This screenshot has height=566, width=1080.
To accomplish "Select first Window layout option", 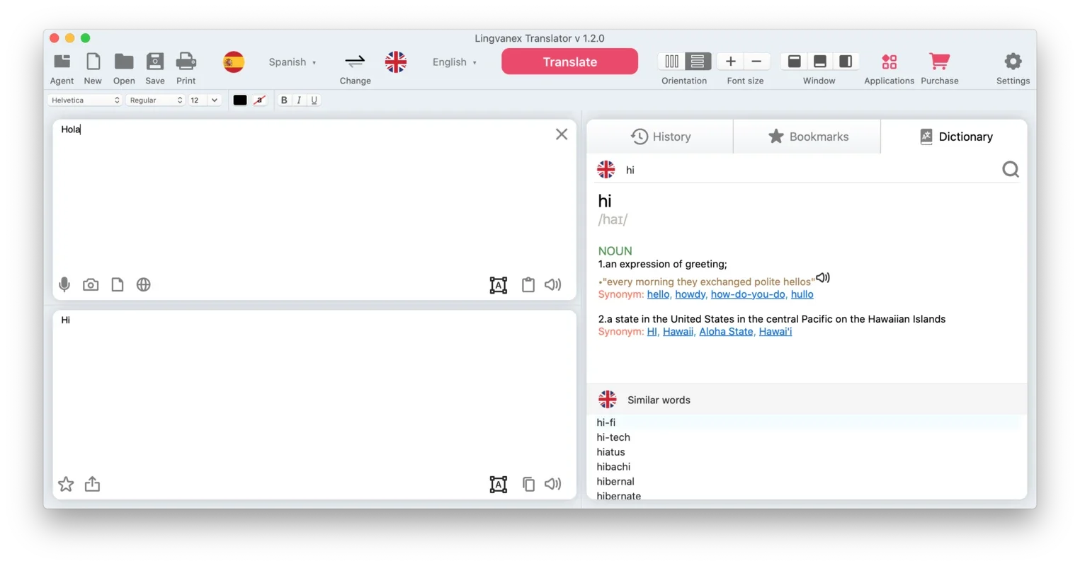I will pos(794,62).
